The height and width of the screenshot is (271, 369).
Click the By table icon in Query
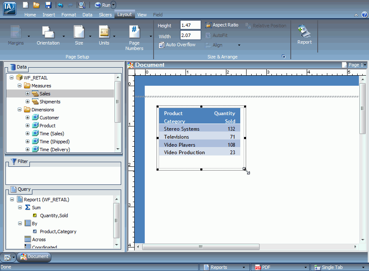click(x=27, y=223)
